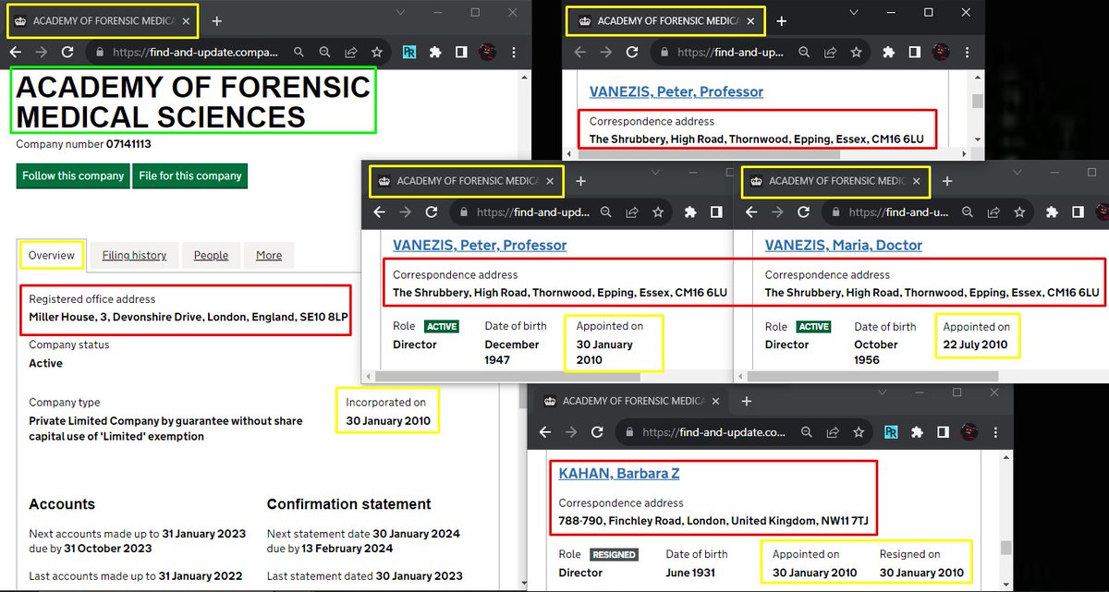The height and width of the screenshot is (592, 1109).
Task: Open new tab in Barbara Kahan window
Action: tap(747, 401)
